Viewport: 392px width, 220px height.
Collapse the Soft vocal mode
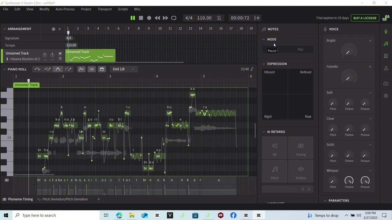[370, 93]
